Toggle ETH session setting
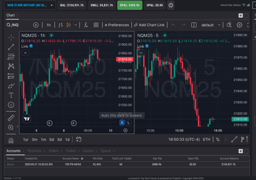The height and width of the screenshot is (180, 256). click(x=206, y=140)
